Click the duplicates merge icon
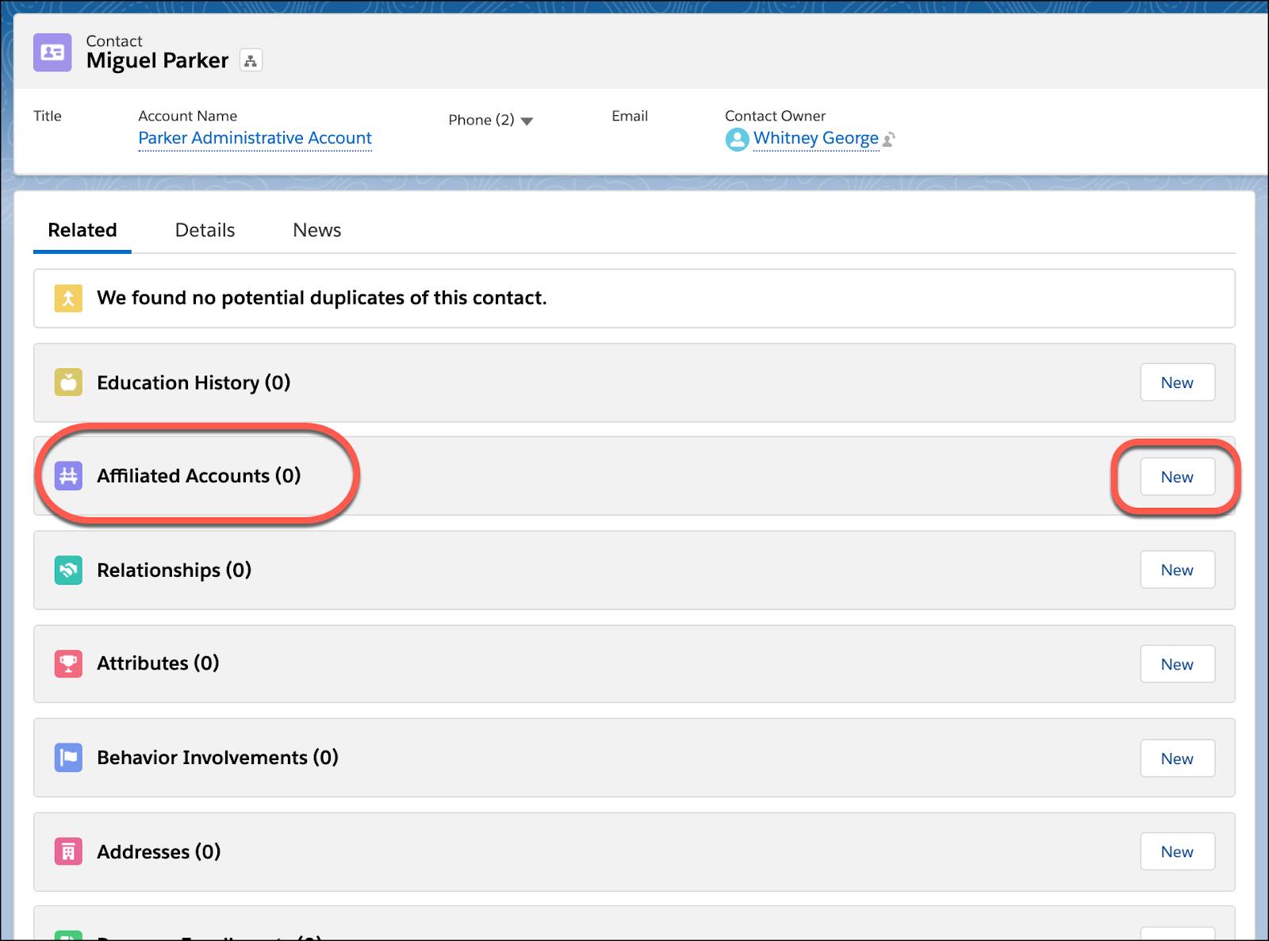Image resolution: width=1269 pixels, height=941 pixels. point(68,298)
